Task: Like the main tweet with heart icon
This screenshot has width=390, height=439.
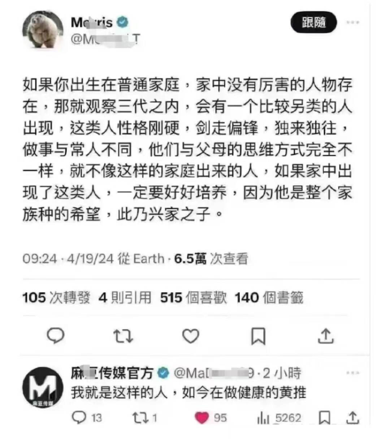Action: [x=190, y=336]
